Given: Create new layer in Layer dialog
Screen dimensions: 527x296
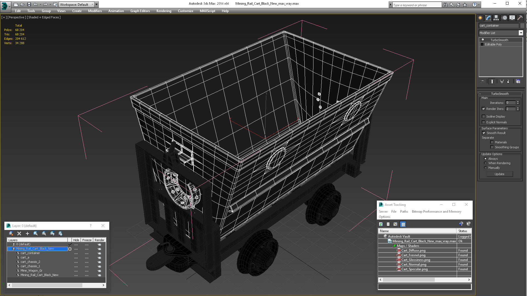Looking at the screenshot, I should tap(11, 234).
